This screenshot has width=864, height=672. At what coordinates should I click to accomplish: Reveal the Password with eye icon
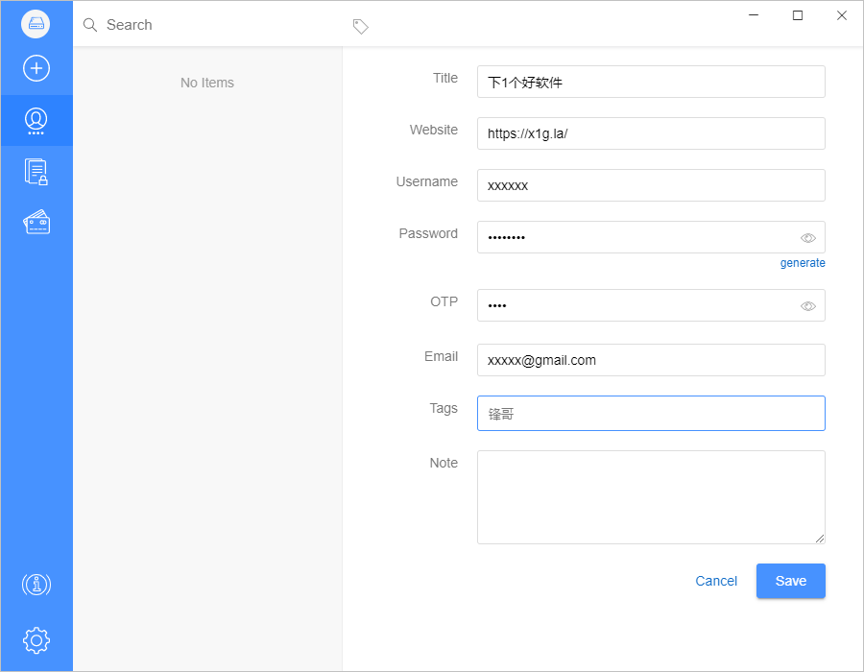(x=807, y=238)
